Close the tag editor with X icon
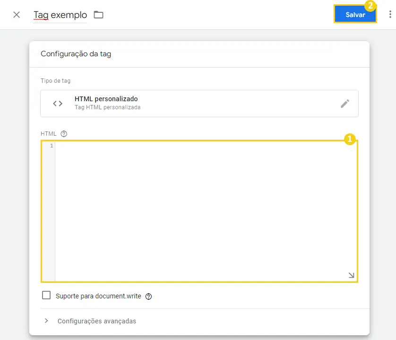The width and height of the screenshot is (396, 340). pos(17,15)
